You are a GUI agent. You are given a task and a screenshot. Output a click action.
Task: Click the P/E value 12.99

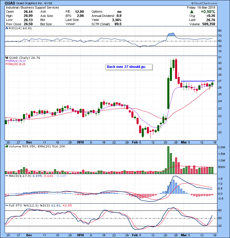point(79,12)
